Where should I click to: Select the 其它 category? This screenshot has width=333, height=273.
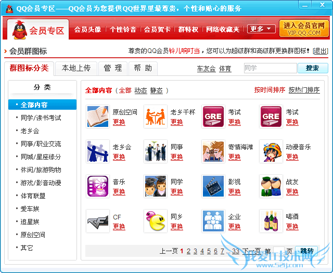coord(27,248)
